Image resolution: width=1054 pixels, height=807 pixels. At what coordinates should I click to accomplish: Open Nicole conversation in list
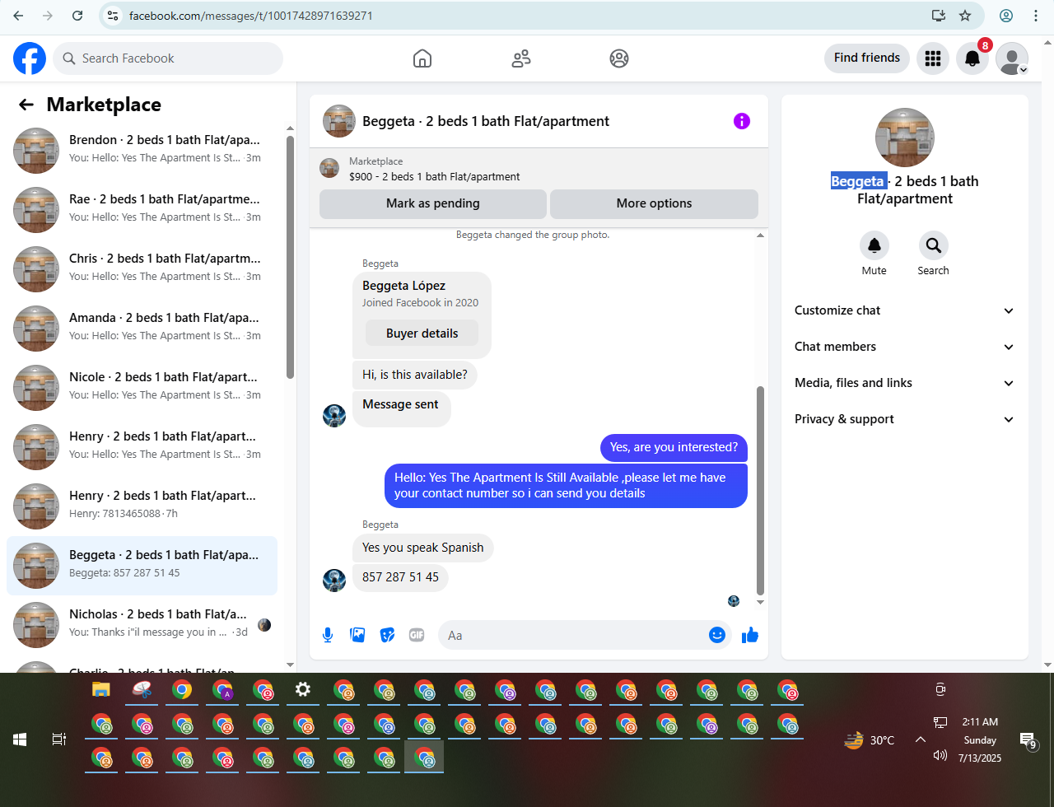click(142, 386)
